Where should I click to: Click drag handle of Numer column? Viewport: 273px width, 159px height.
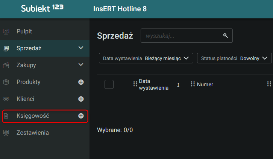click(193, 84)
